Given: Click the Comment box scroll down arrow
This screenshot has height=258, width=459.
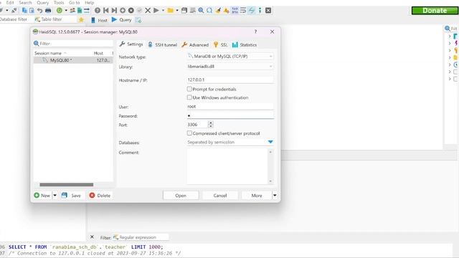Looking at the screenshot, I should click(270, 181).
